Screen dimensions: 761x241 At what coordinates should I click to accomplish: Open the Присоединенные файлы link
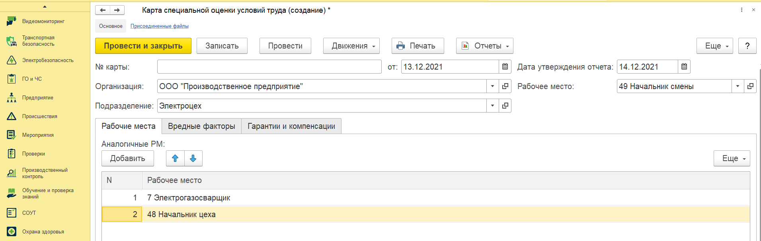click(159, 26)
